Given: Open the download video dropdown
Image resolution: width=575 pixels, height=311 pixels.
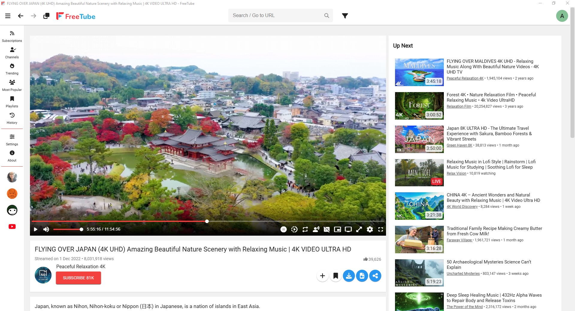Looking at the screenshot, I should [x=349, y=276].
